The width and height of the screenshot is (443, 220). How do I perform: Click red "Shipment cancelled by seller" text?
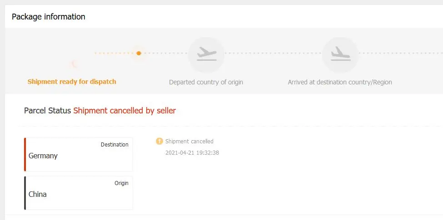(x=124, y=111)
